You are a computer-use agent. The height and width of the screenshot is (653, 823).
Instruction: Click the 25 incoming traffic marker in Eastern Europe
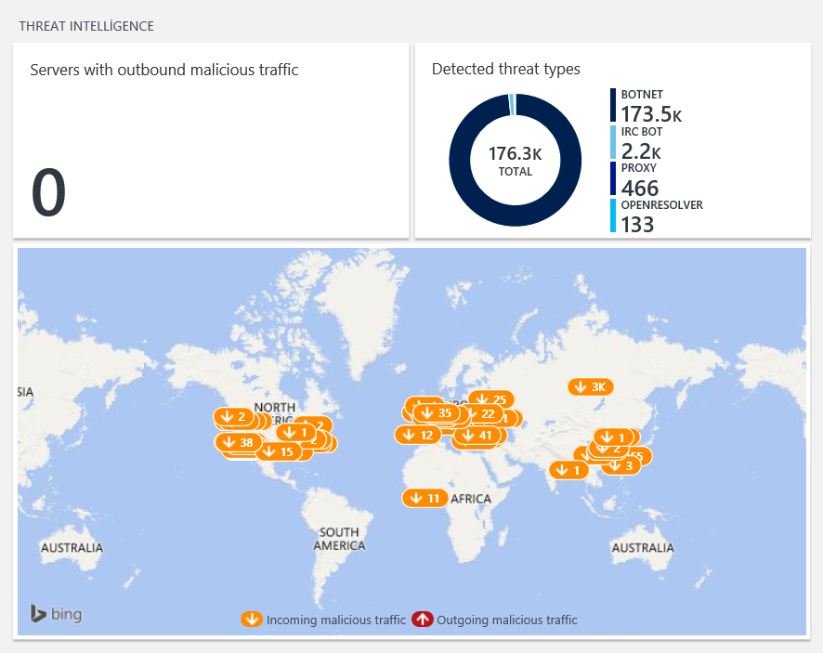coord(491,399)
